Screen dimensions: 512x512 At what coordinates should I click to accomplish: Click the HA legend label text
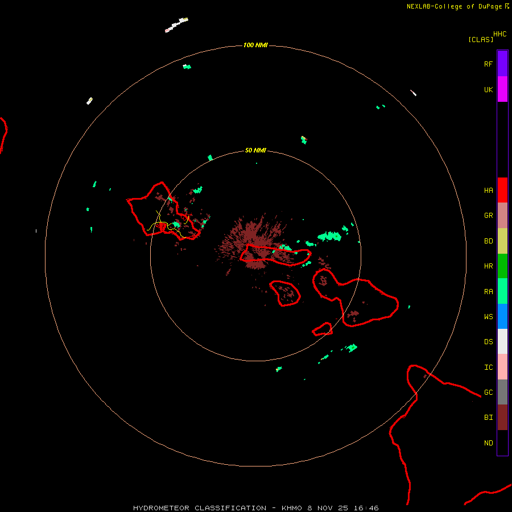[488, 190]
